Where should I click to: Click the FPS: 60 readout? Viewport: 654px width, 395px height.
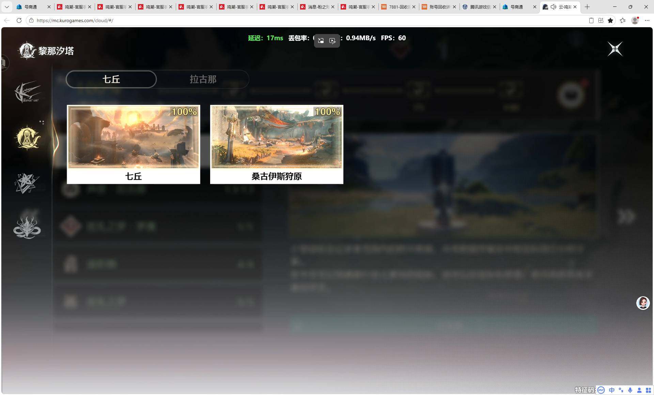[x=393, y=38]
